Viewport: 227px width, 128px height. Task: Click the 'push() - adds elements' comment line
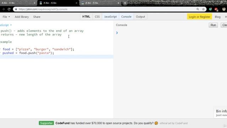coord(42,31)
